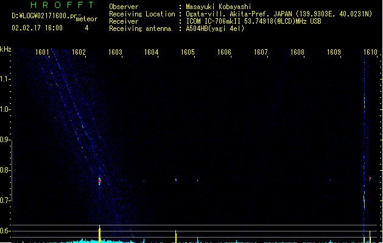Click the 0.8 kHz axis label
Viewport: 383px width, 243px height.
[x=5, y=170]
